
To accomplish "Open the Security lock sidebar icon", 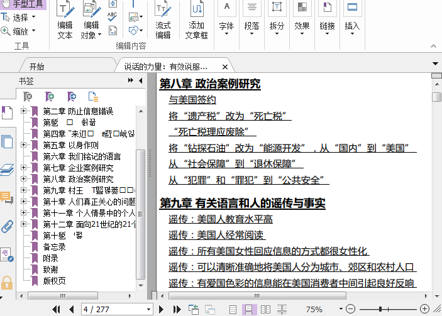I will pos(7,283).
